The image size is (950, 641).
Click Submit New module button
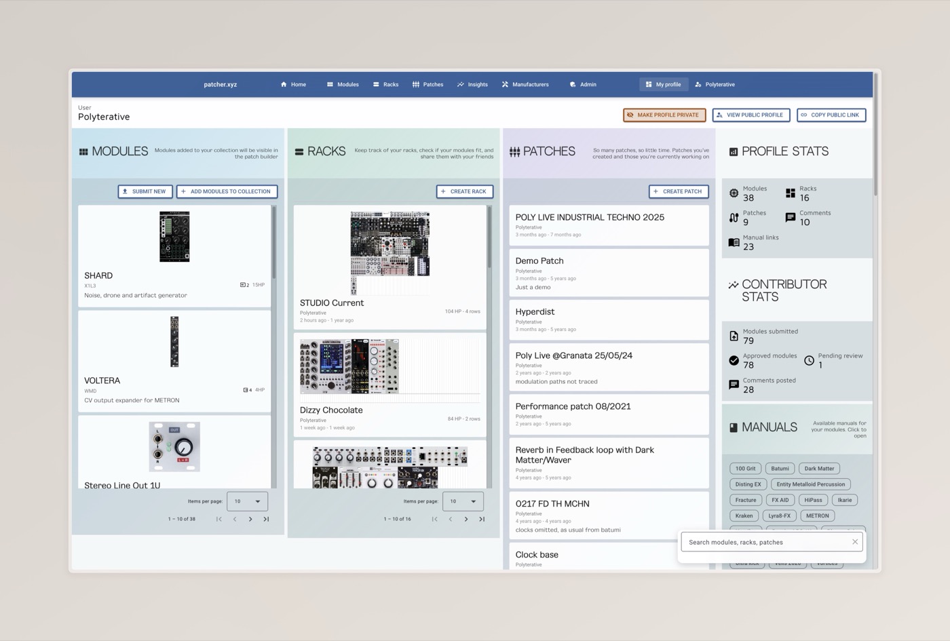coord(145,191)
